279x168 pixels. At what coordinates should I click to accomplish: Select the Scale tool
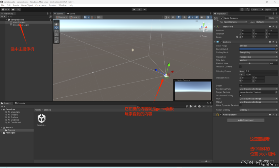[x=56, y=35]
